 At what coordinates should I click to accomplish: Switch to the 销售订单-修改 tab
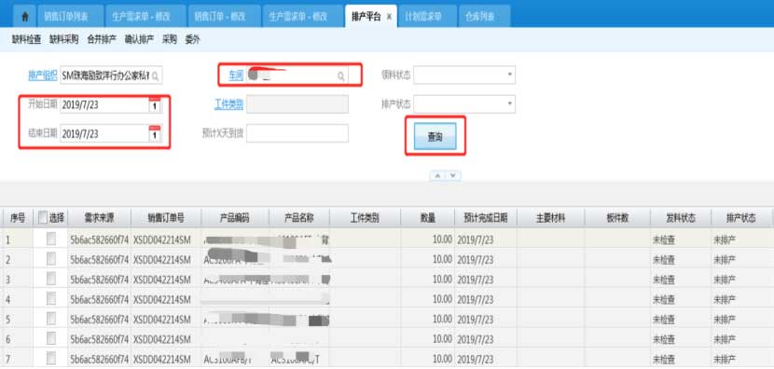(x=224, y=16)
